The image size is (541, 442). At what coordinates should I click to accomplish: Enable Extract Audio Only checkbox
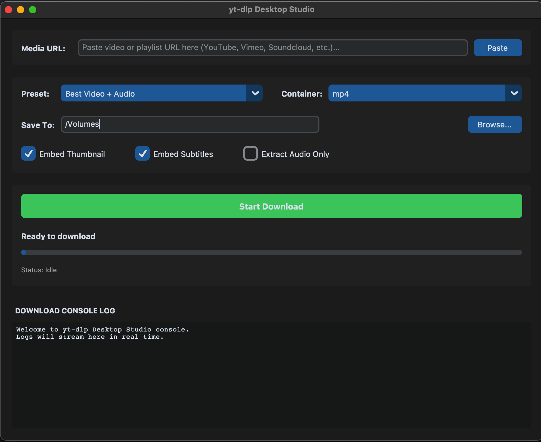pyautogui.click(x=251, y=154)
